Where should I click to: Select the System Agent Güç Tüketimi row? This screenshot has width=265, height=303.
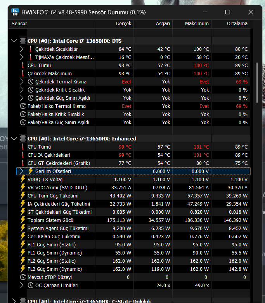pyautogui.click(x=135, y=228)
